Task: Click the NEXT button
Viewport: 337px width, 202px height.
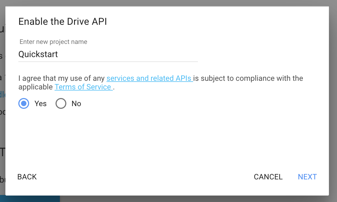Action: click(307, 177)
